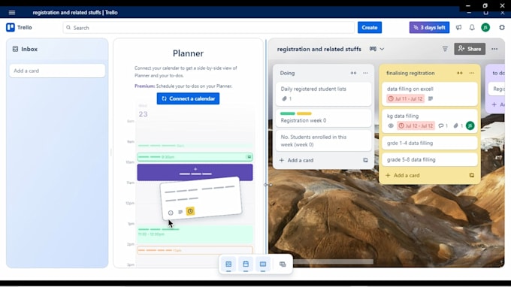Image resolution: width=511 pixels, height=287 pixels.
Task: Click the yellow label on Registration week 0
Action: [x=304, y=113]
